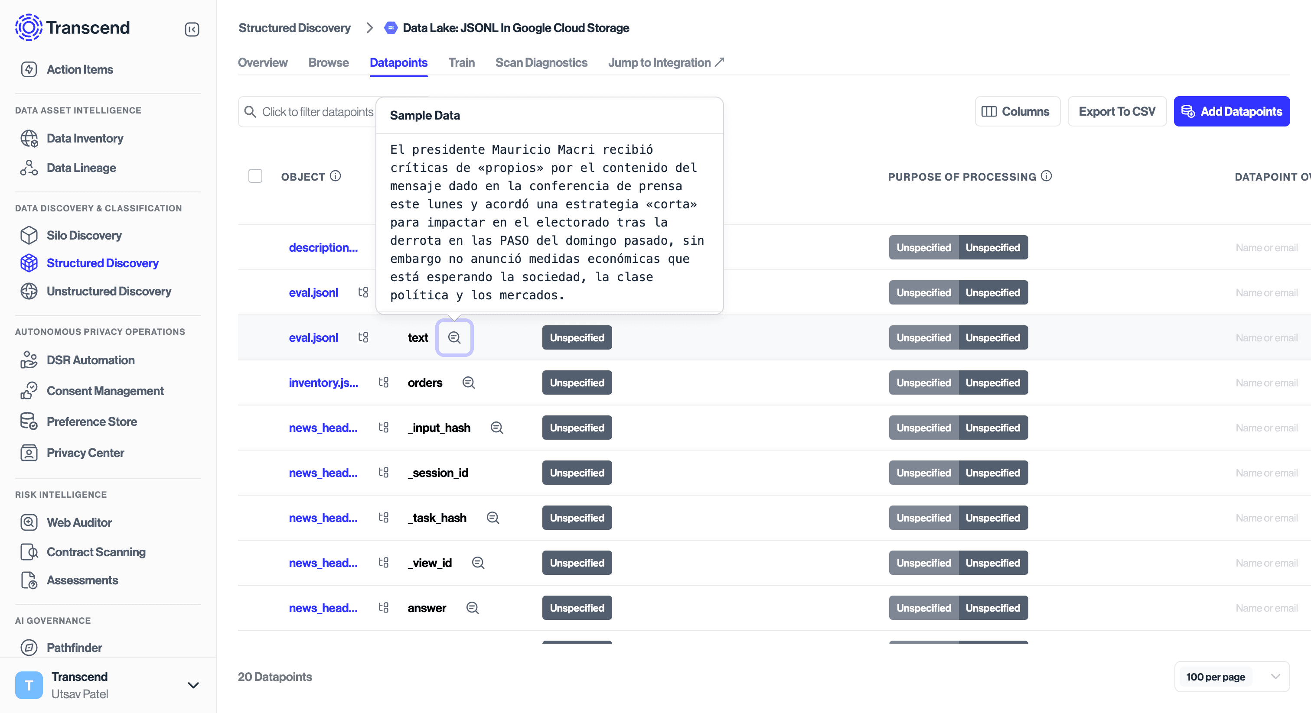The width and height of the screenshot is (1311, 713).
Task: Click the Structured Discovery sidebar icon
Action: [x=28, y=263]
